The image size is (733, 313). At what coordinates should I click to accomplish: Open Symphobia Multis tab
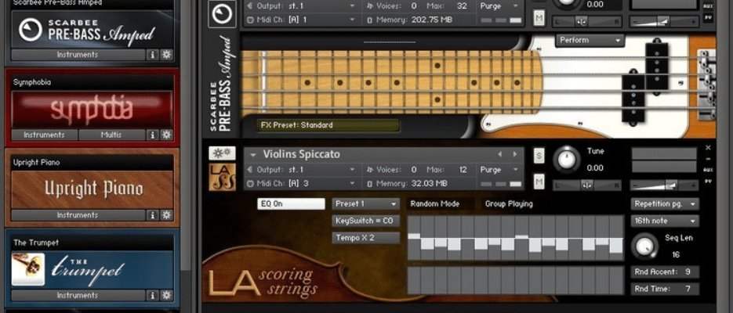tap(111, 135)
